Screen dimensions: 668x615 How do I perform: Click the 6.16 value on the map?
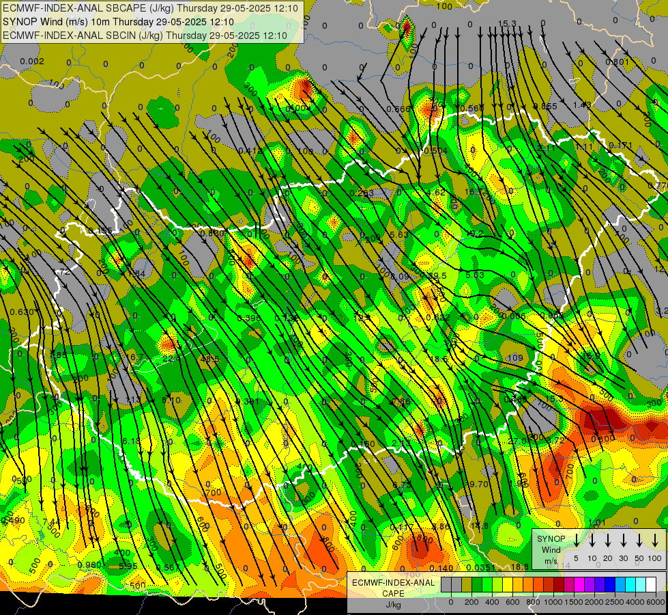click(x=131, y=441)
